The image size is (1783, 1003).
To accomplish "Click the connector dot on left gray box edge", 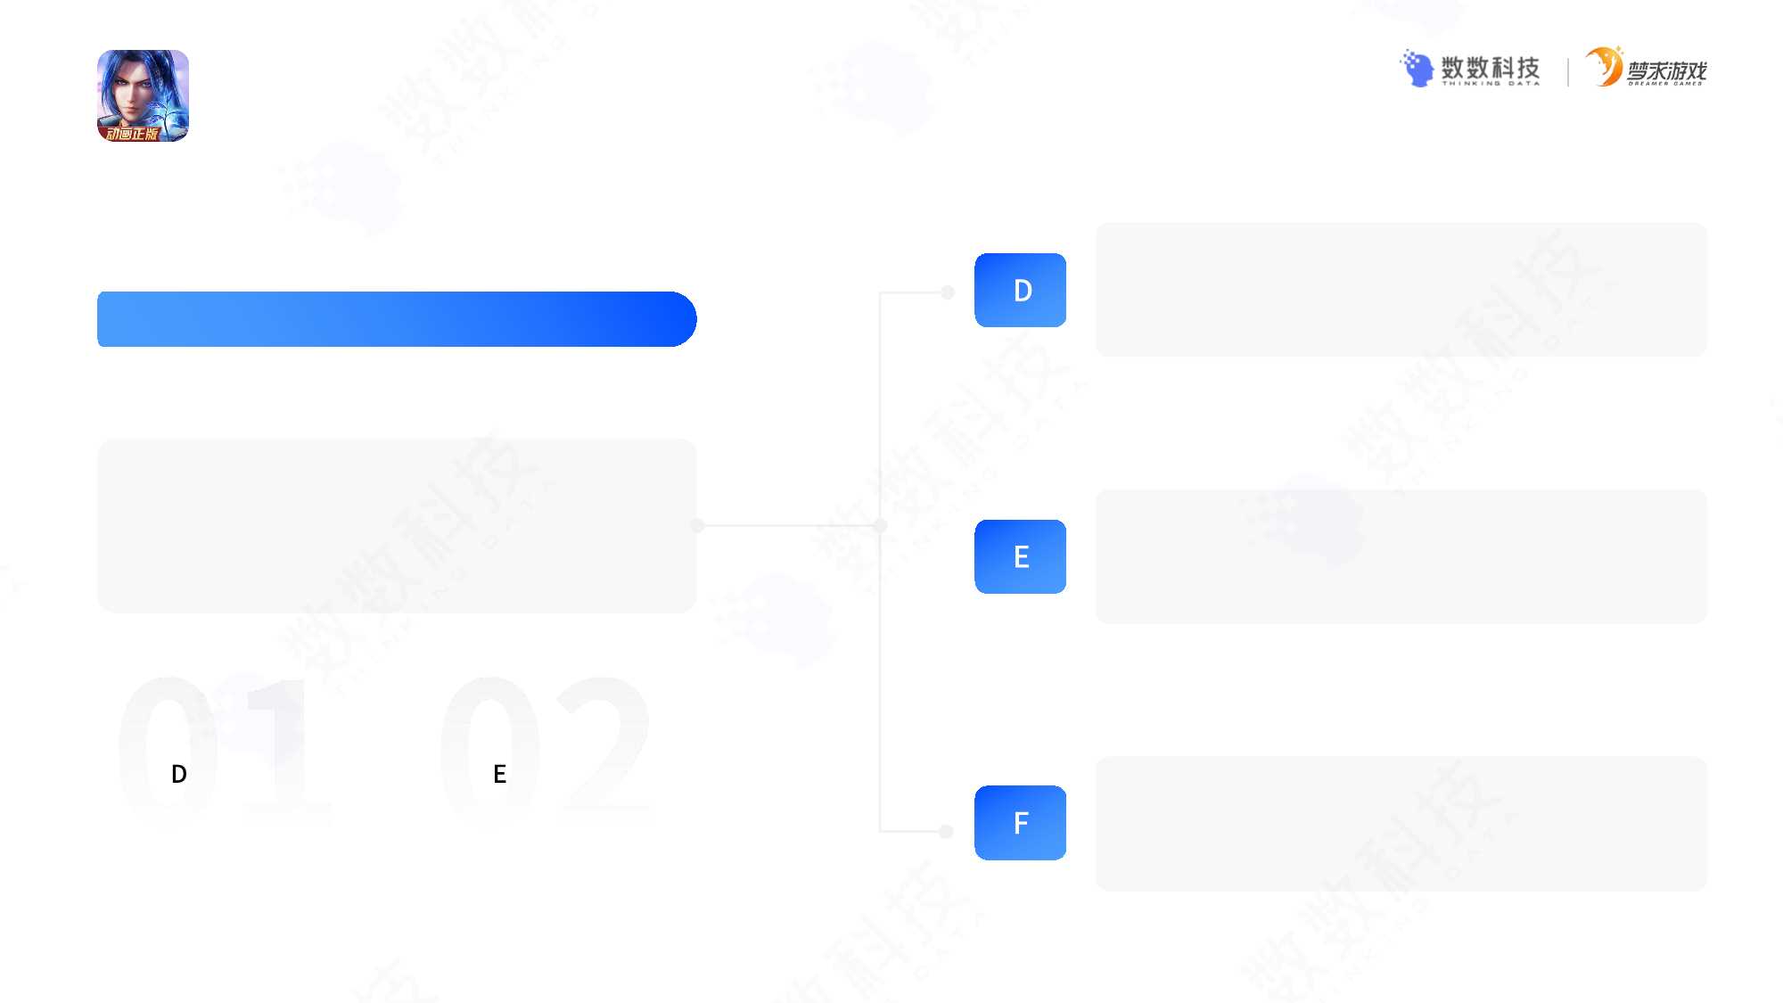I will tap(698, 526).
